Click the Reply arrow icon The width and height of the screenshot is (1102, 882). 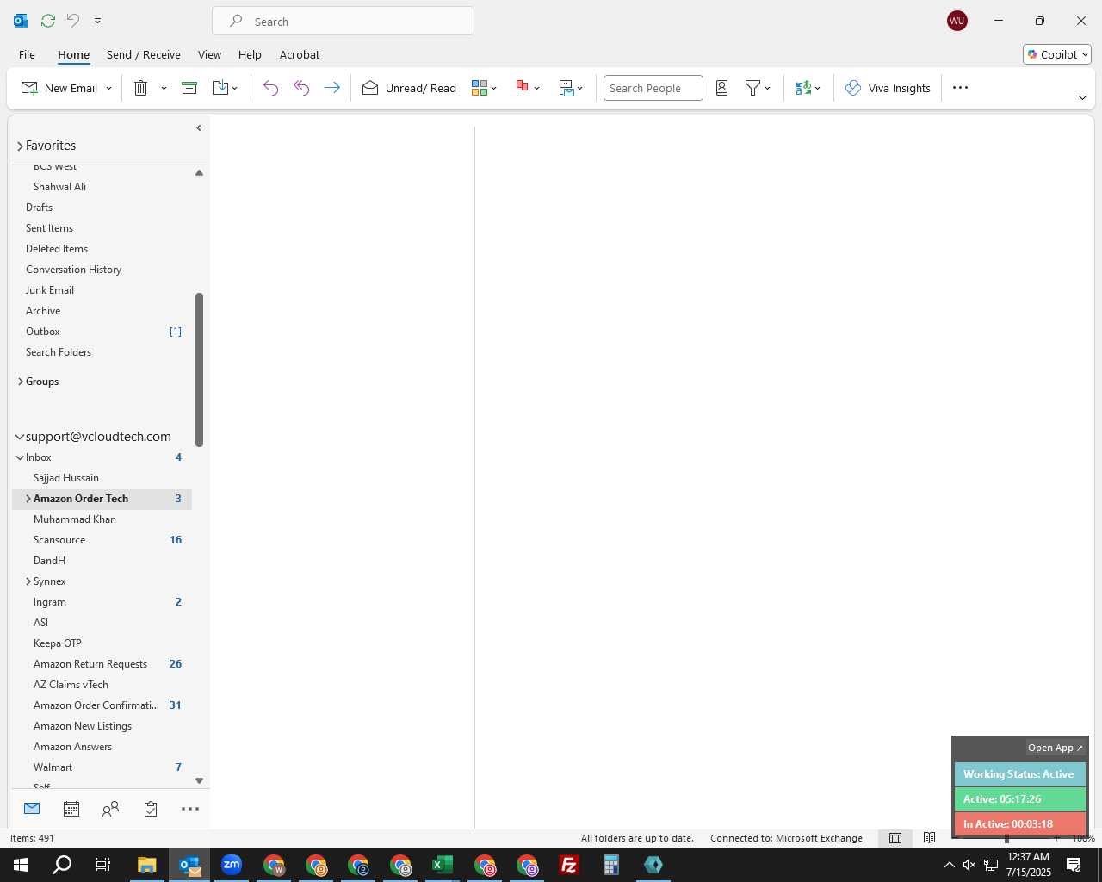coord(270,88)
